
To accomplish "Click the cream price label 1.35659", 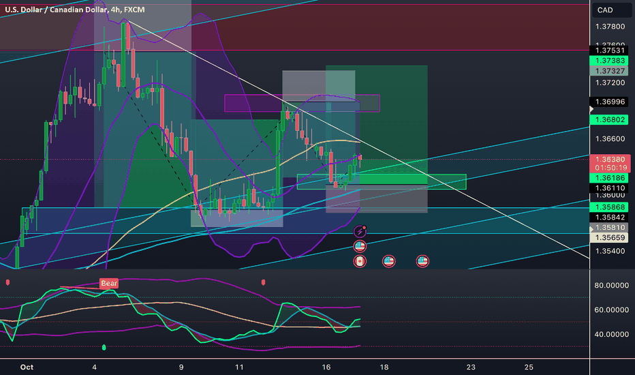I will 610,237.
